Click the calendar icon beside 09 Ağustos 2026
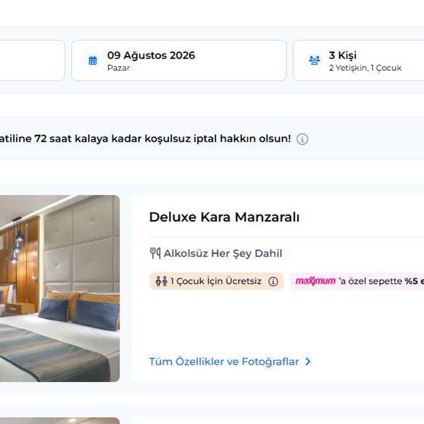Image resolution: width=424 pixels, height=424 pixels. click(x=93, y=61)
